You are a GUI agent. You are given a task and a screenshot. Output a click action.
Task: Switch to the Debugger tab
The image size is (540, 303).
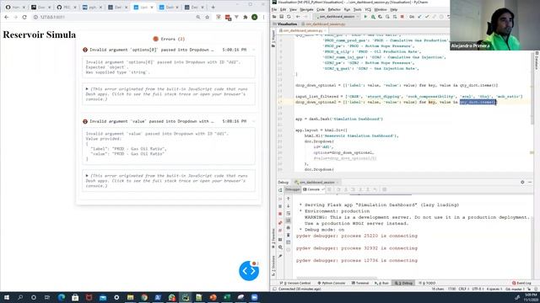292,189
